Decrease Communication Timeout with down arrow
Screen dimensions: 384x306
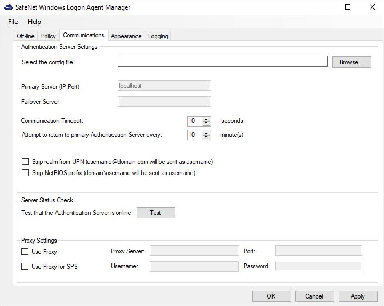(x=206, y=123)
